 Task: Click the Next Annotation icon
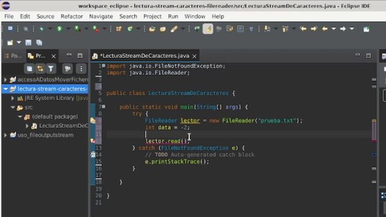point(267,29)
